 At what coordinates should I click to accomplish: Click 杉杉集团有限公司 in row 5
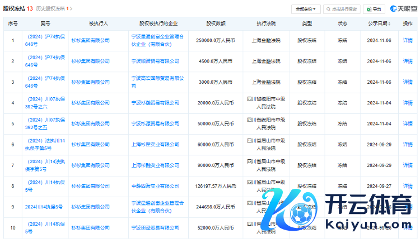91,123
